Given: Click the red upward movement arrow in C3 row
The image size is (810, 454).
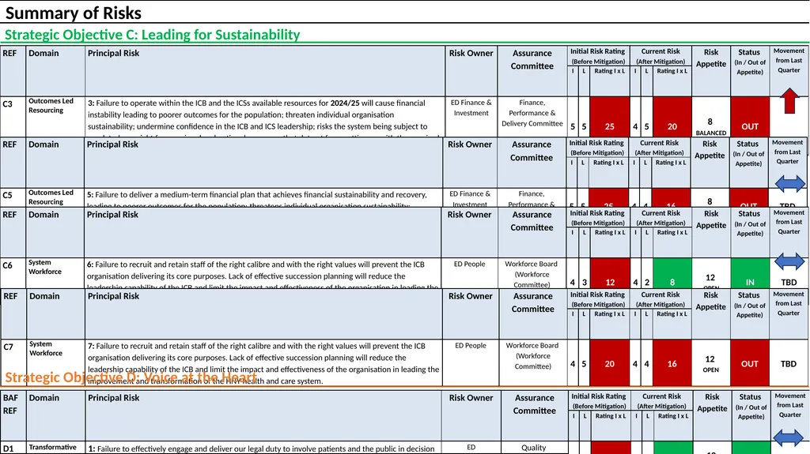Looking at the screenshot, I should 789,100.
